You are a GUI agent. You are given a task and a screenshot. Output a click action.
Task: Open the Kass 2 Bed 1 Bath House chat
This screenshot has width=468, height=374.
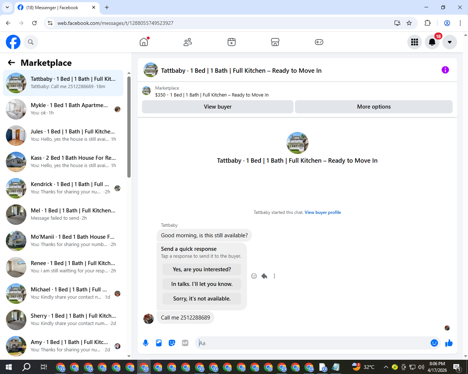coord(63,162)
